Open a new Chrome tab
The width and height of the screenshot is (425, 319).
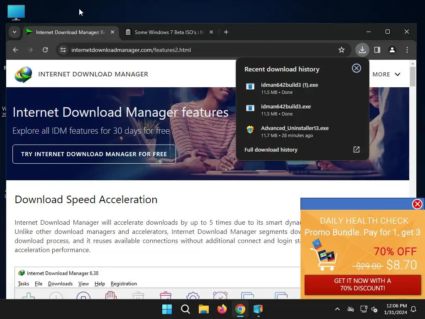tap(226, 32)
